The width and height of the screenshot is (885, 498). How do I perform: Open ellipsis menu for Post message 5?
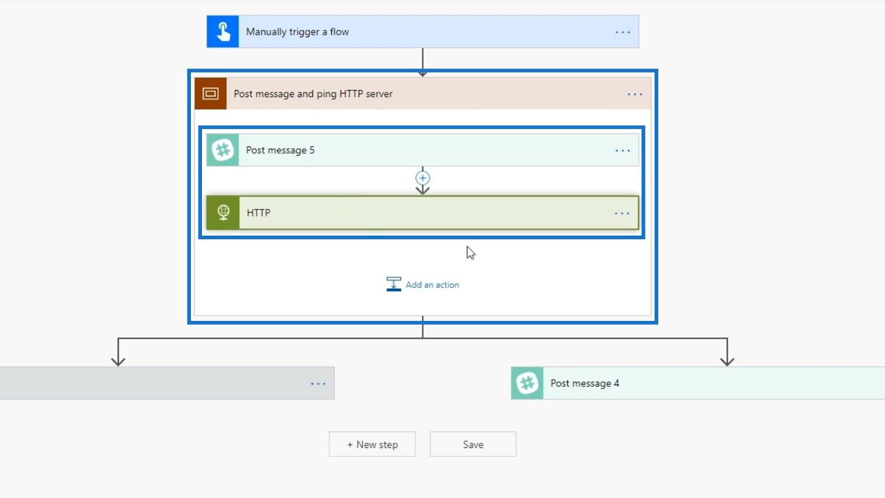click(623, 151)
